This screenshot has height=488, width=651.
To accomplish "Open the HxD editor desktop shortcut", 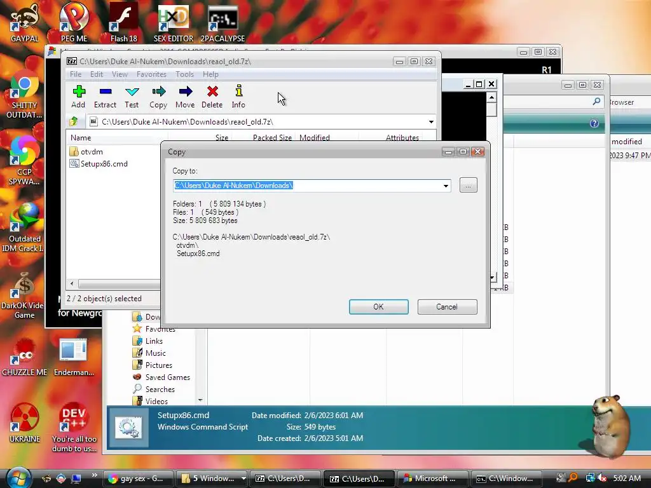I will [173, 22].
